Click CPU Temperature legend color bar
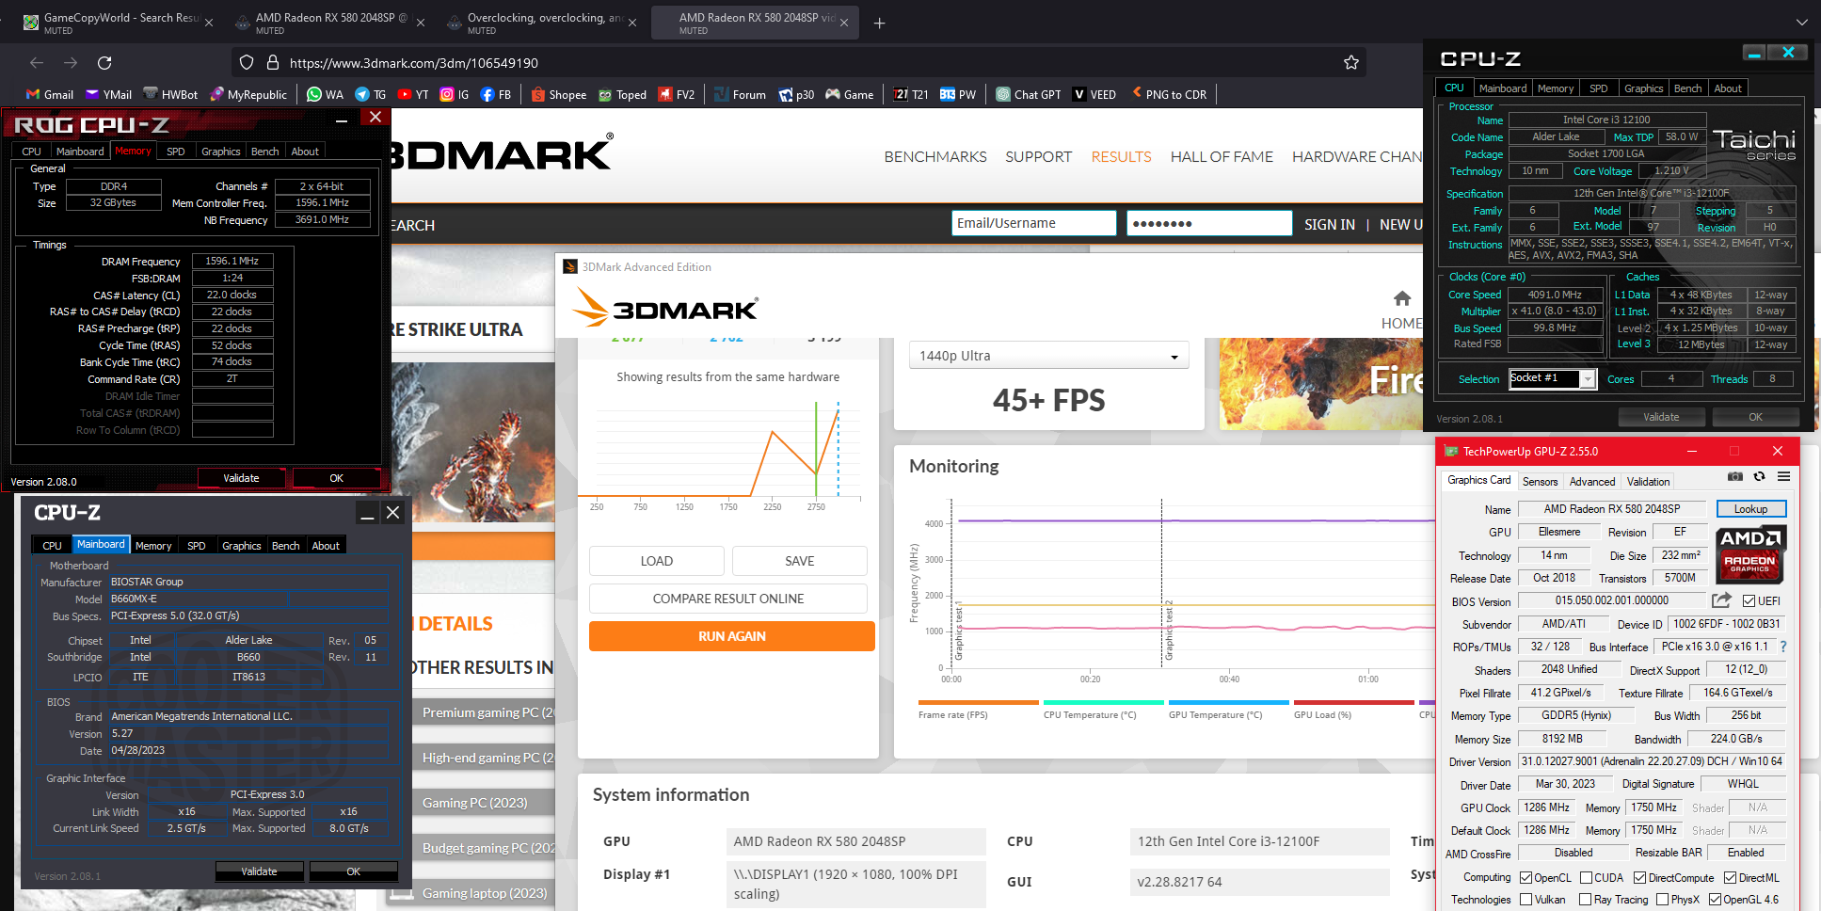Image resolution: width=1821 pixels, height=911 pixels. [x=1104, y=702]
